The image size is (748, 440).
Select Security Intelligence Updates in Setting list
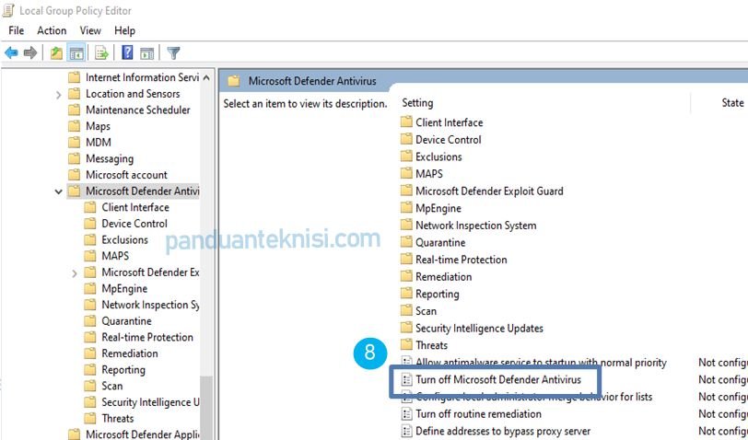point(479,328)
